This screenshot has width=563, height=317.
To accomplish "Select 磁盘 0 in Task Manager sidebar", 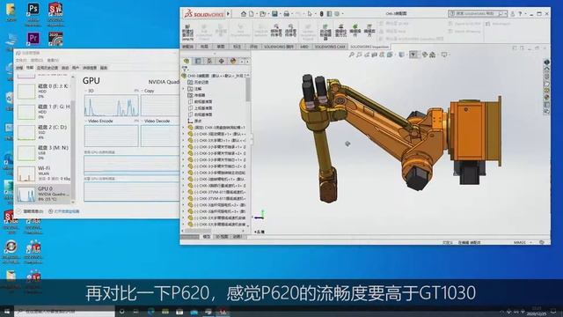I will point(43,92).
